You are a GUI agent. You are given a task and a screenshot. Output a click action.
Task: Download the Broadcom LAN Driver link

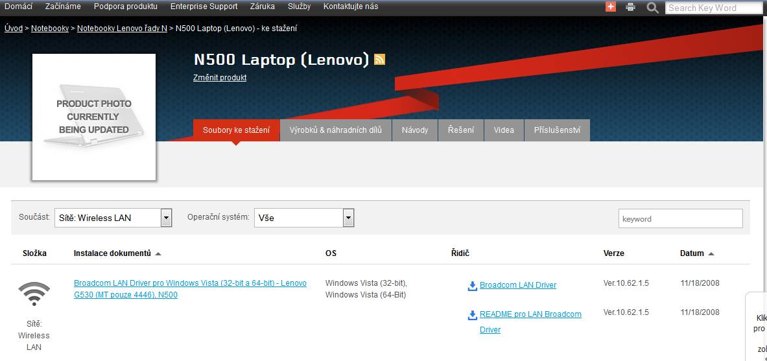tap(518, 285)
